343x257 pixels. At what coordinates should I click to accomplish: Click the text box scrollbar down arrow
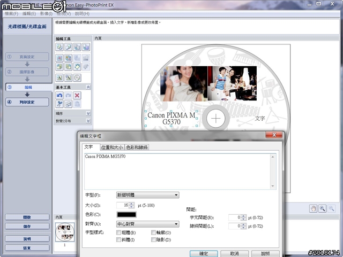point(273,186)
